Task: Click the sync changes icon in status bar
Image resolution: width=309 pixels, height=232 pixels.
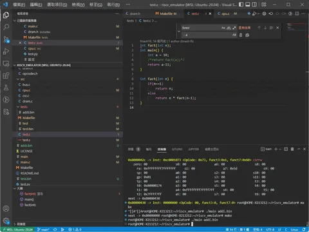Action: 55,229
